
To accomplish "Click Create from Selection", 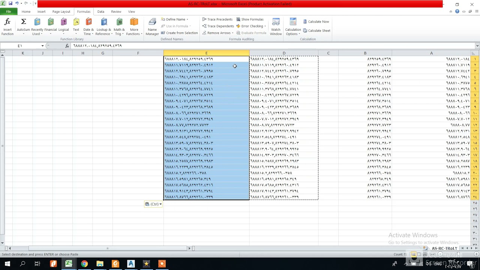I will point(179,33).
